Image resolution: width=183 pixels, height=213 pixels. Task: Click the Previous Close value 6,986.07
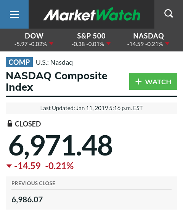tap(27, 200)
